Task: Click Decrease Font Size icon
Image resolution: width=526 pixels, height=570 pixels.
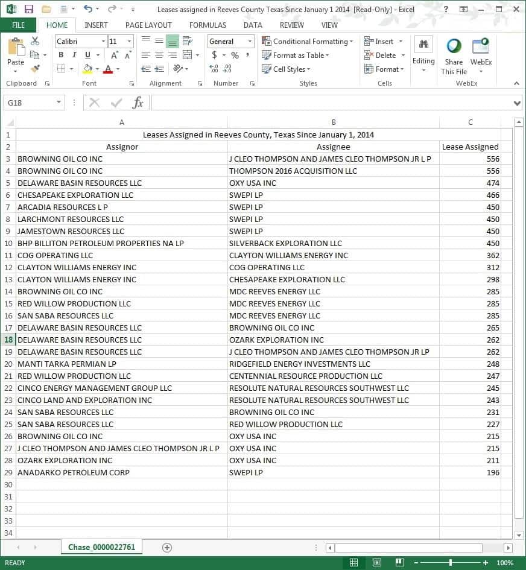Action: pos(128,55)
